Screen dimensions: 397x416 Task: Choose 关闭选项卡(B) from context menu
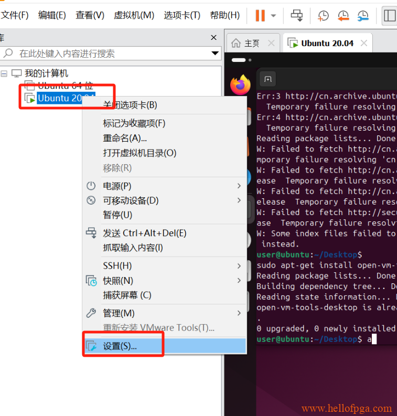click(165, 105)
